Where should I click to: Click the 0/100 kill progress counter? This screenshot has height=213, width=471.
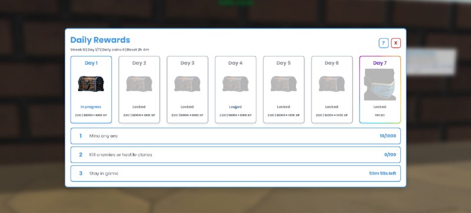[x=390, y=155]
